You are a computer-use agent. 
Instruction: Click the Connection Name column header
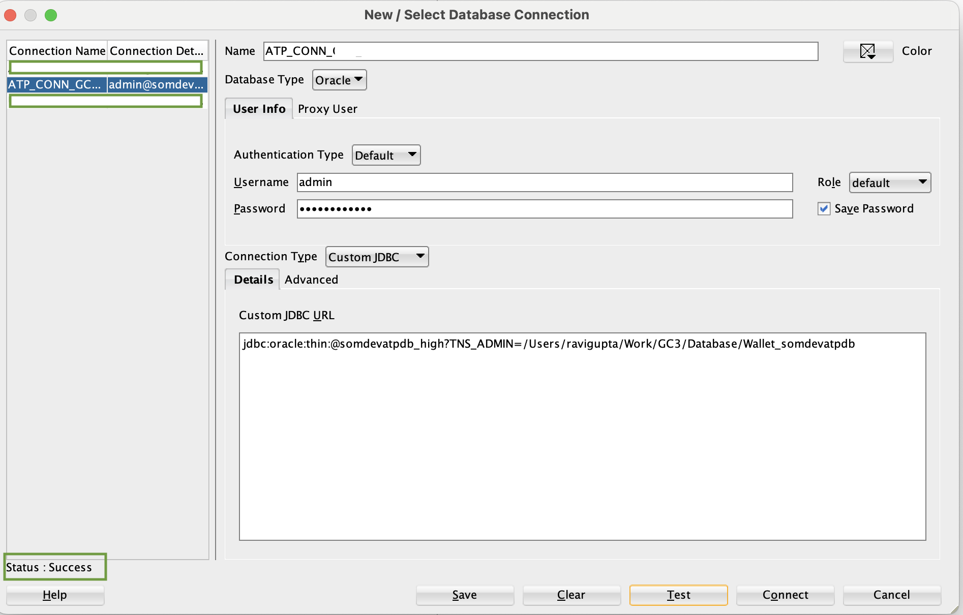[57, 50]
